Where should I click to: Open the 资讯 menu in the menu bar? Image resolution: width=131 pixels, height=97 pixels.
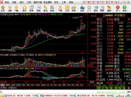coord(56,2)
